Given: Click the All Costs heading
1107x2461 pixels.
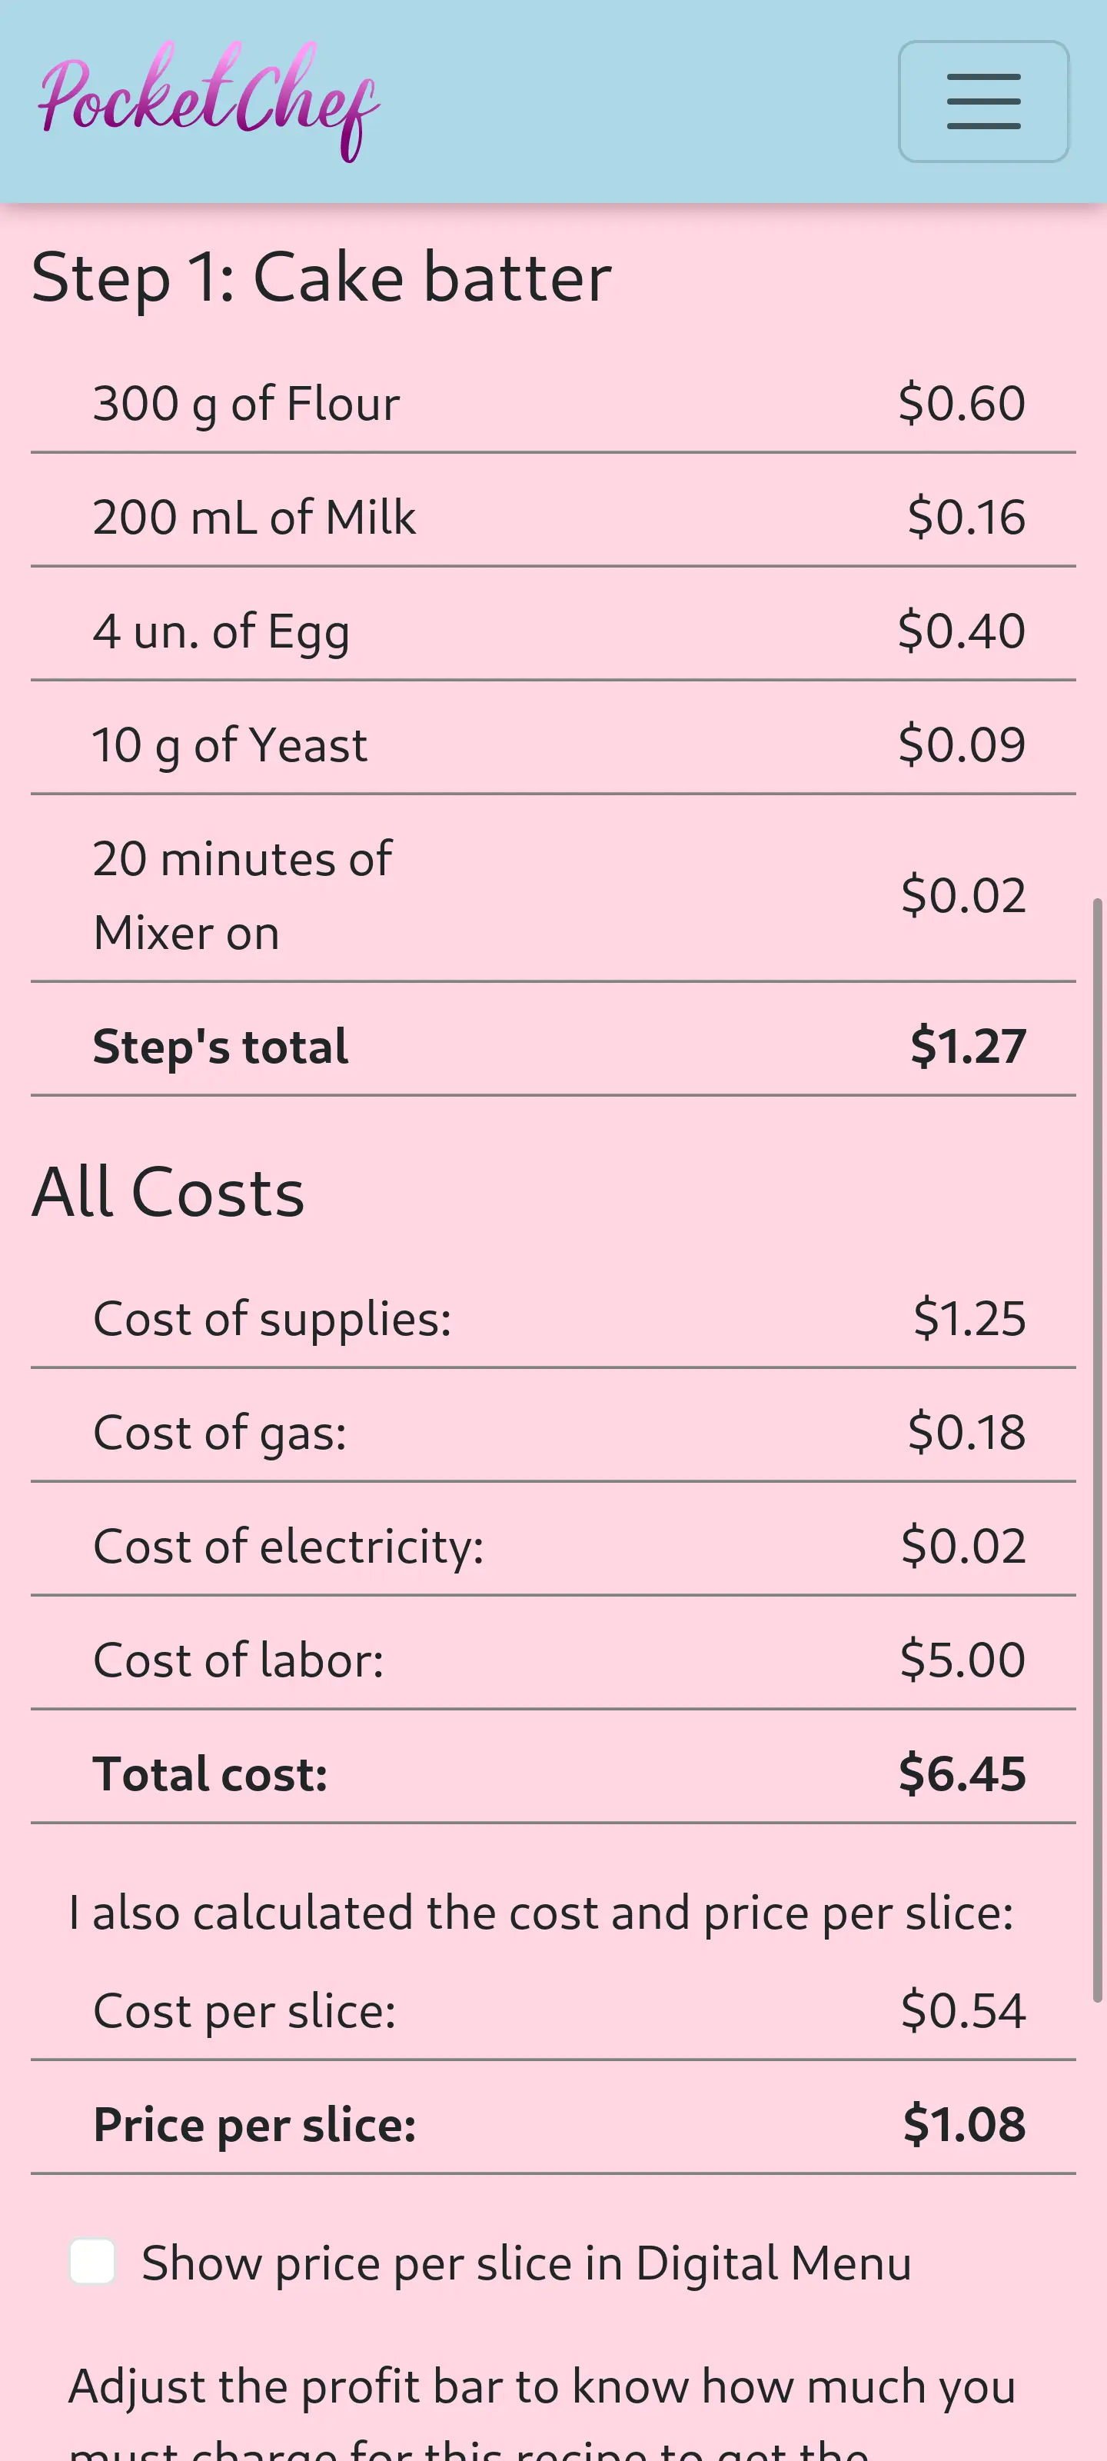Looking at the screenshot, I should click(x=168, y=1192).
